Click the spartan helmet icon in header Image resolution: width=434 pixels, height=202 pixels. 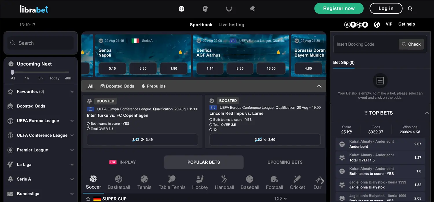[x=252, y=9]
